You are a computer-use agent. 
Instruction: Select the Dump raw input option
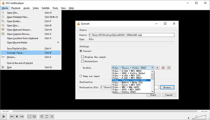click(x=81, y=76)
